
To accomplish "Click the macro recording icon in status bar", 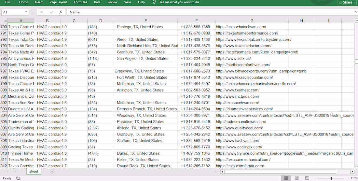I will click(x=18, y=178).
